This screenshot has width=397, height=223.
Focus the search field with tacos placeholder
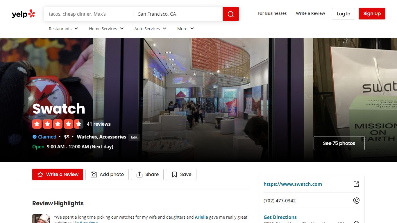click(x=89, y=14)
